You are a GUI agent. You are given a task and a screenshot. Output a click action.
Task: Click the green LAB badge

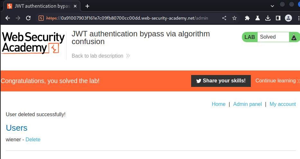point(250,37)
